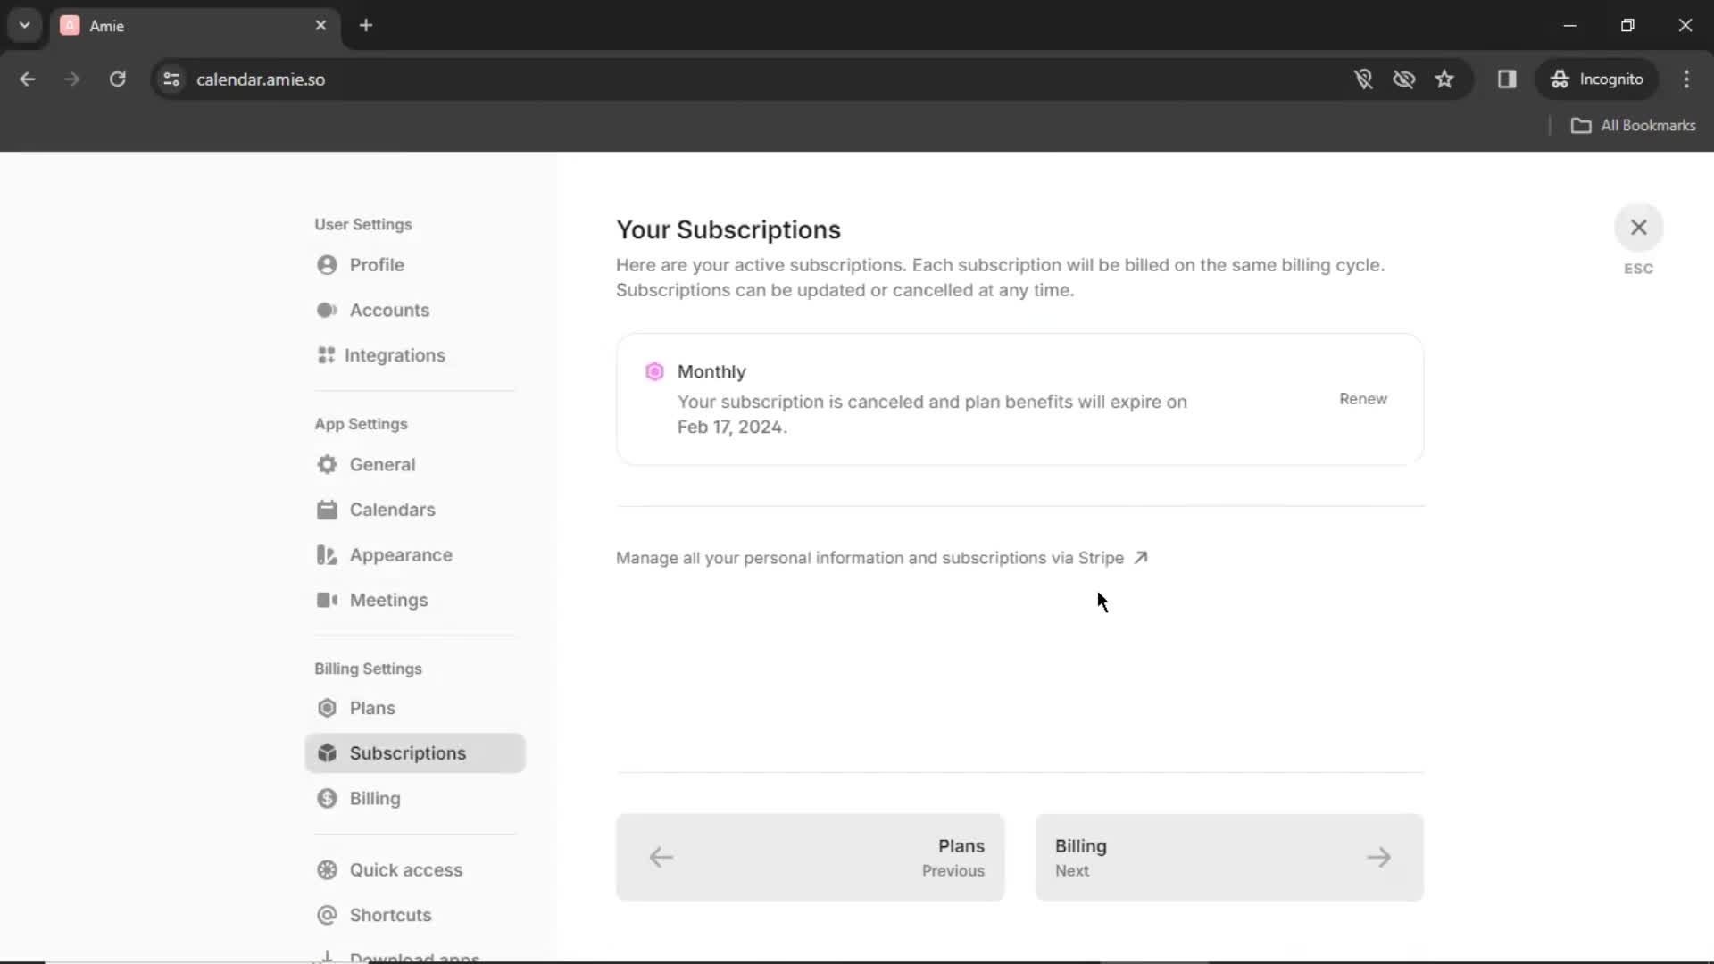The image size is (1714, 964).
Task: Open Quick access settings
Action: tap(405, 868)
